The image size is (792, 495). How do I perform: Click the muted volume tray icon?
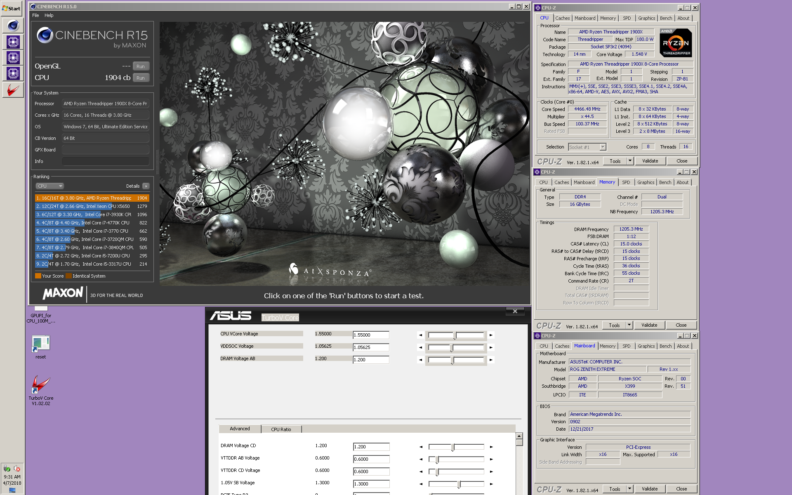(17, 469)
